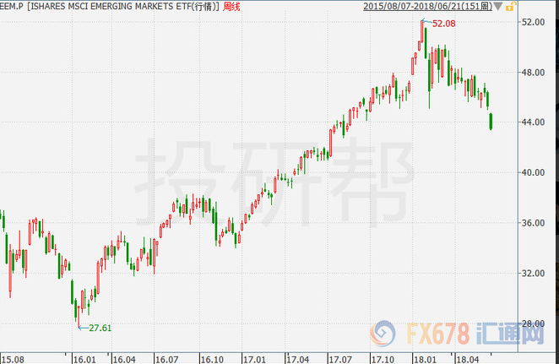Click the 16.10 date axis label
This screenshot has width=559, height=364.
pos(212,360)
